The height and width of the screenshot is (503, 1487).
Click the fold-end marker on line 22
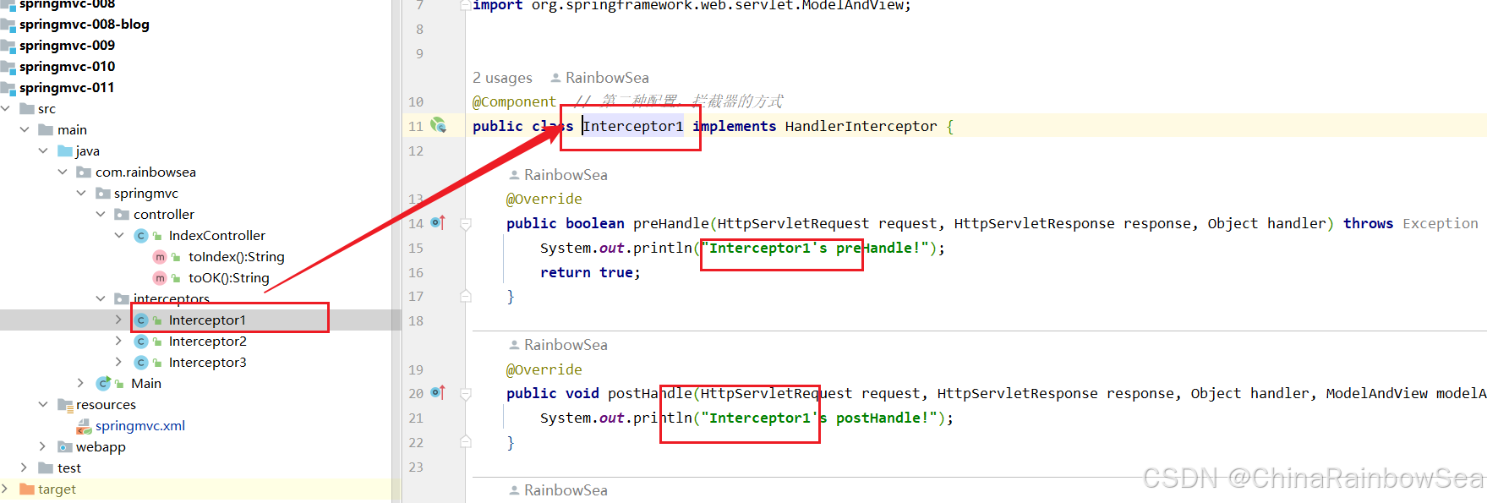(x=465, y=441)
